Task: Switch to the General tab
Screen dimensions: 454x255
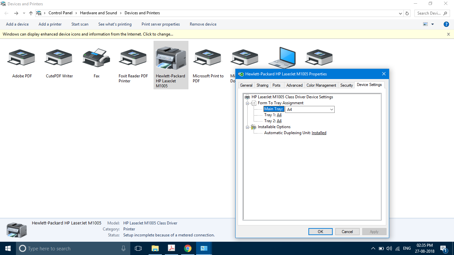Action: click(246, 85)
